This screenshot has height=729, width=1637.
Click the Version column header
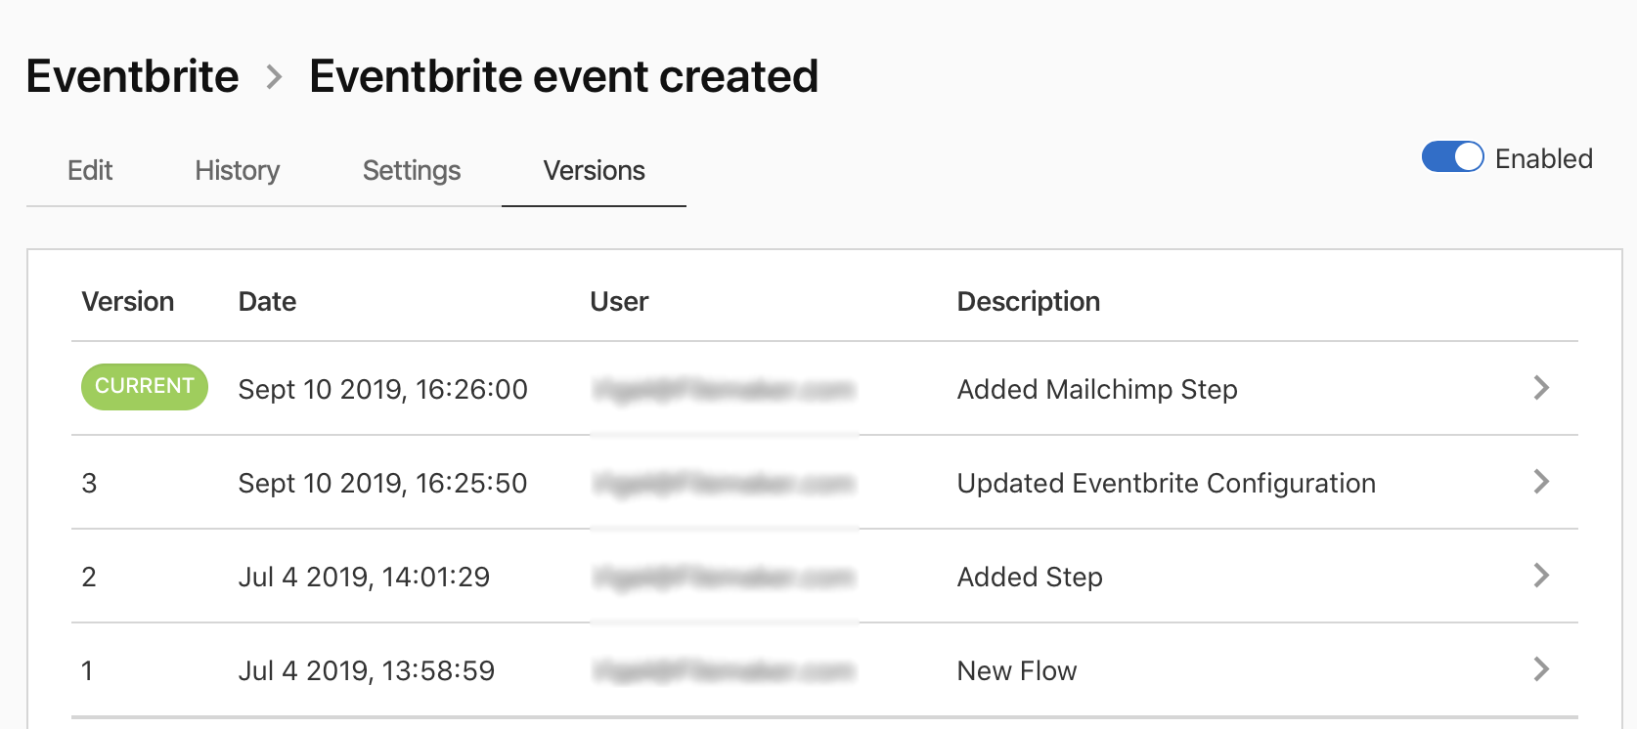(x=128, y=301)
